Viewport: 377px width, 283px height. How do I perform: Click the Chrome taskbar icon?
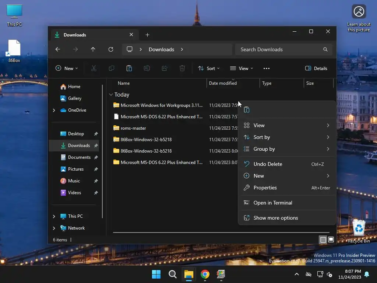(205, 274)
